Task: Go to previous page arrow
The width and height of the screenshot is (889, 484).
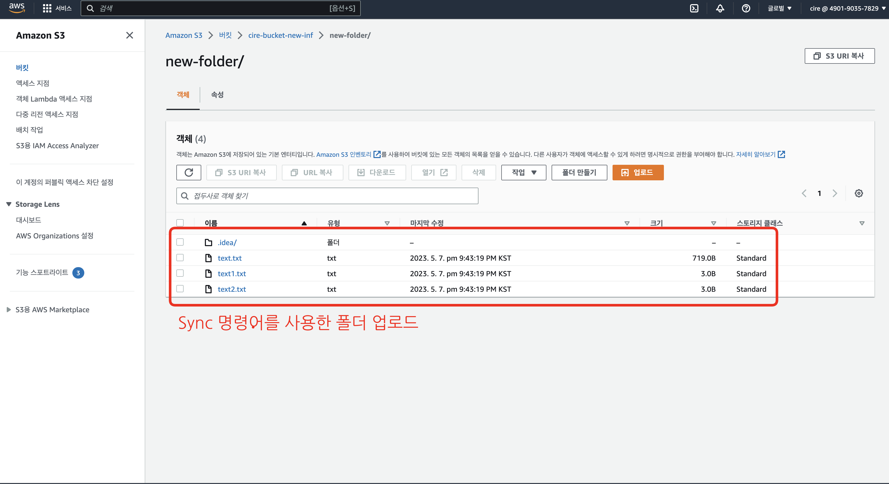Action: coord(804,193)
